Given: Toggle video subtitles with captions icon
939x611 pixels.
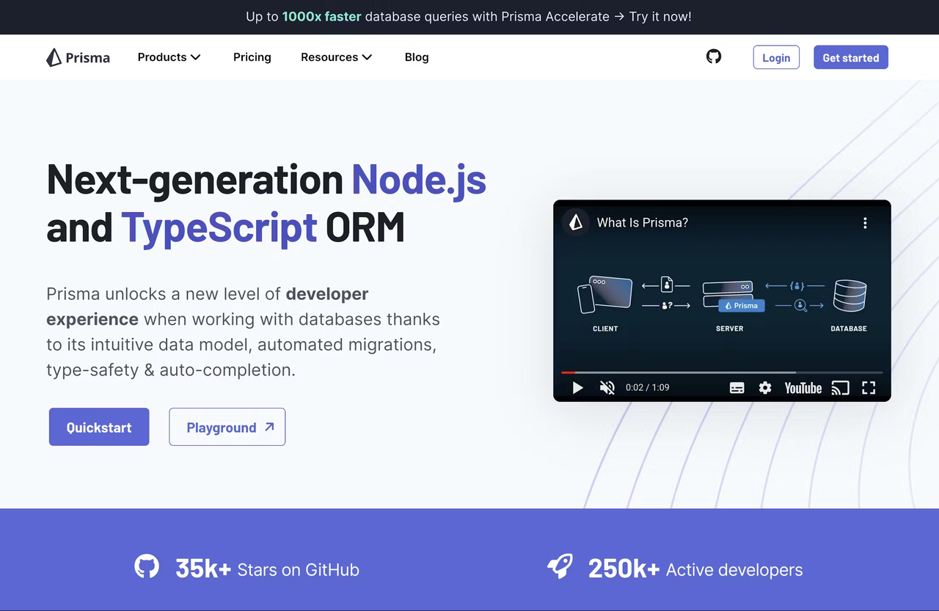Looking at the screenshot, I should click(737, 387).
